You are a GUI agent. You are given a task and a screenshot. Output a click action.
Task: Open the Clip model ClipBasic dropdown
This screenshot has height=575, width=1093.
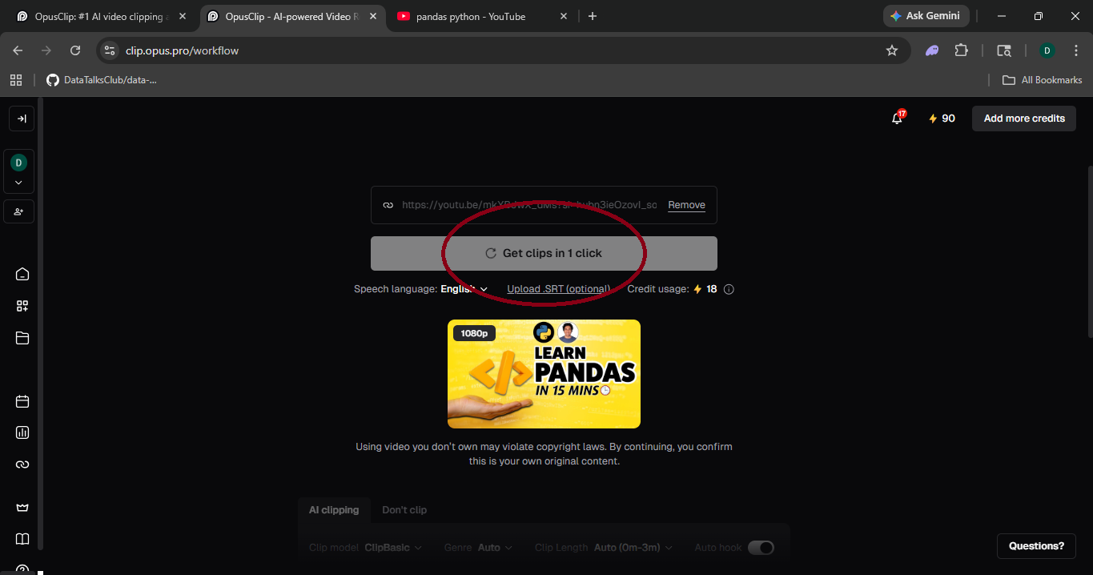(392, 548)
